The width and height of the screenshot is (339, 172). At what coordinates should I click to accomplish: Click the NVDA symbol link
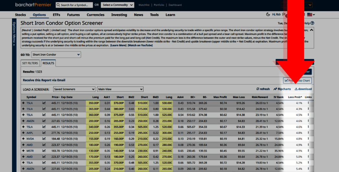[x=30, y=139]
